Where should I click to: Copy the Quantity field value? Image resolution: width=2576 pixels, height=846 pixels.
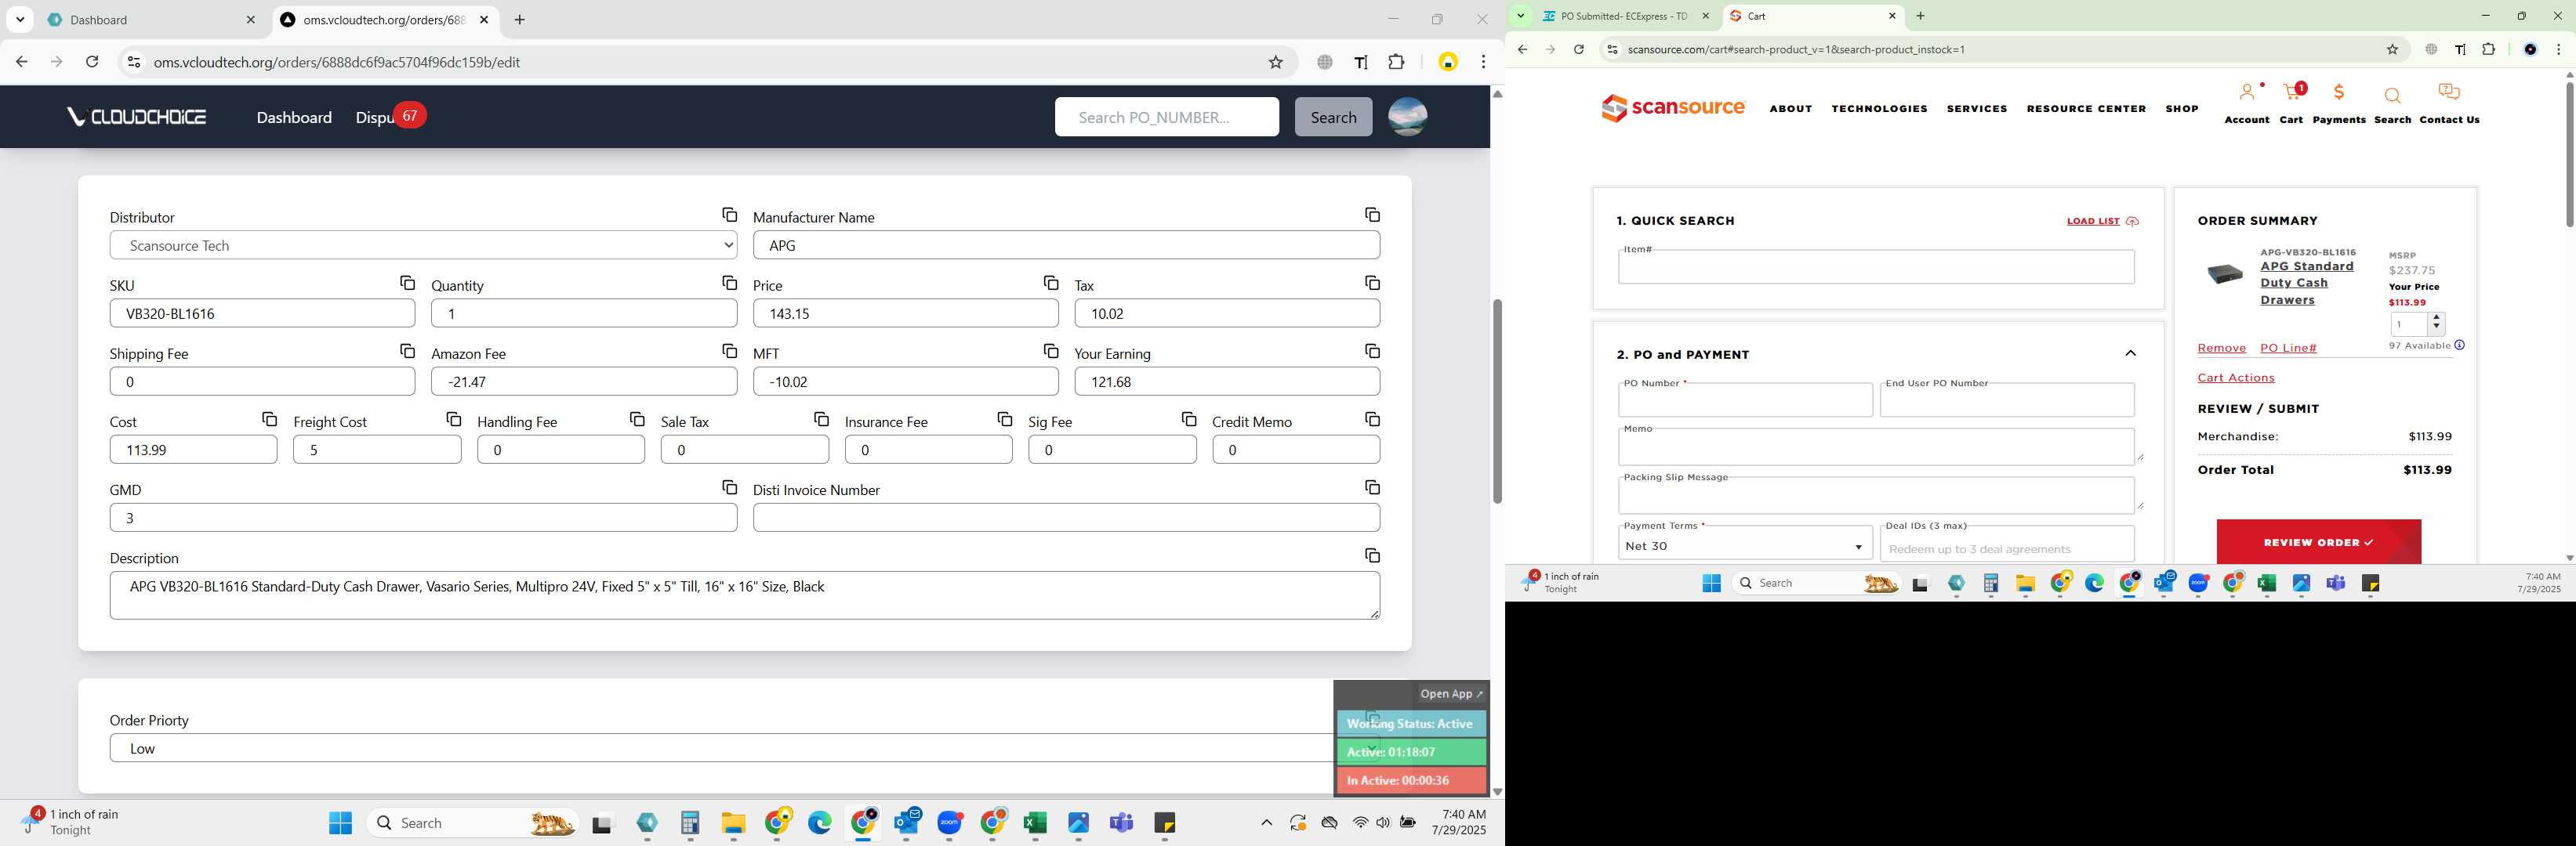point(729,284)
